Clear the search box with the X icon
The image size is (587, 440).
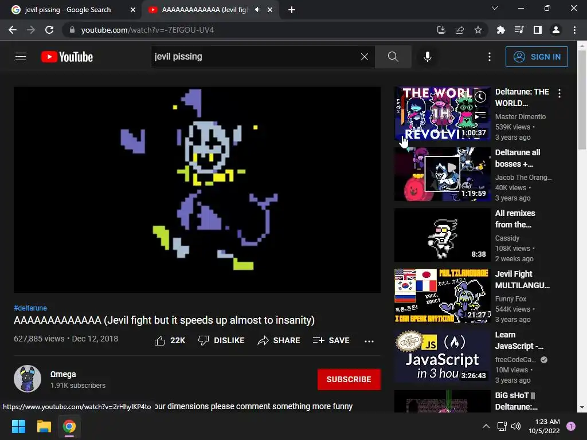[364, 57]
